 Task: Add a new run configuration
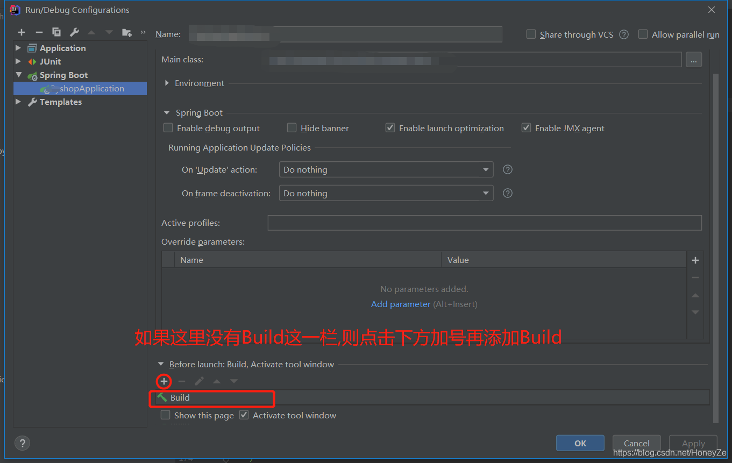pyautogui.click(x=22, y=32)
